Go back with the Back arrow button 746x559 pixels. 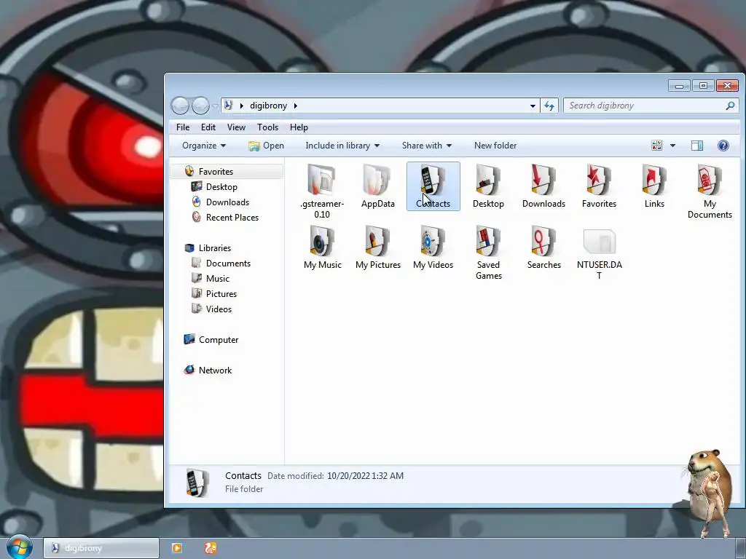pos(181,106)
